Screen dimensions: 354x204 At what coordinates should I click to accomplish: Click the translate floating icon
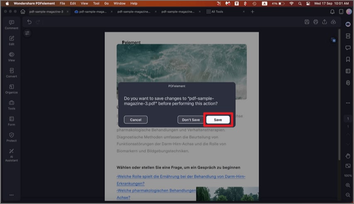[x=333, y=40]
